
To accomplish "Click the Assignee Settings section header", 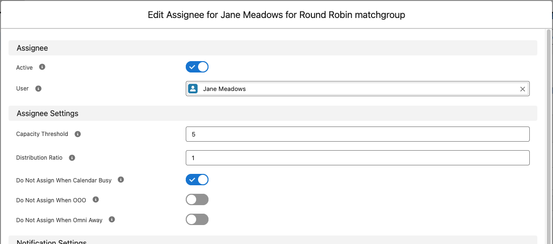I will pos(272,114).
